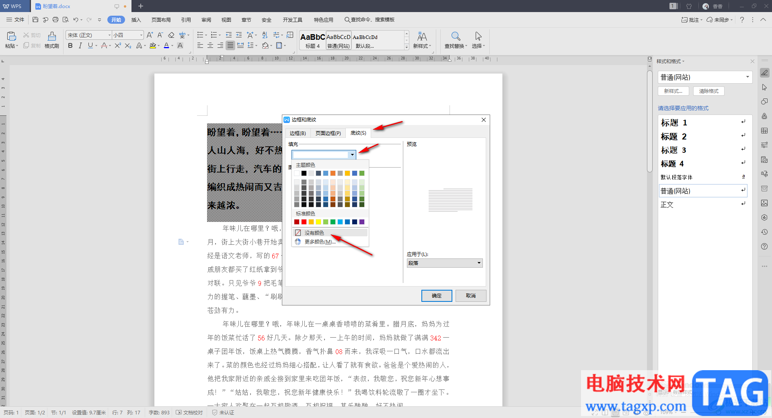Open the Find and Replace tool
This screenshot has height=418, width=772.
coord(456,40)
